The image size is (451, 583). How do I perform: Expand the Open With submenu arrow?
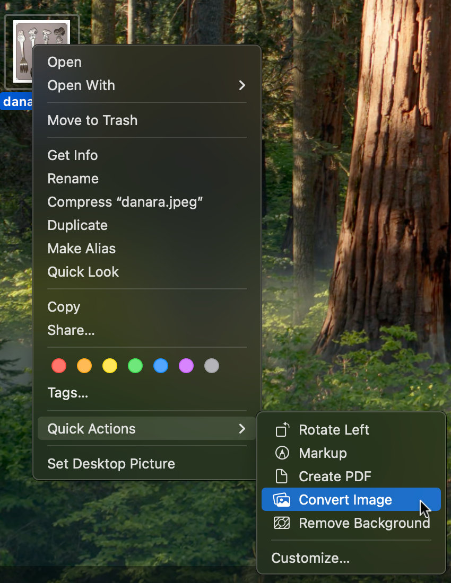pos(242,85)
